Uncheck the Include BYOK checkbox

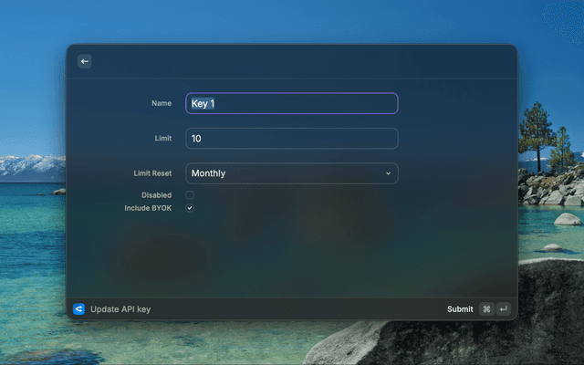click(190, 208)
